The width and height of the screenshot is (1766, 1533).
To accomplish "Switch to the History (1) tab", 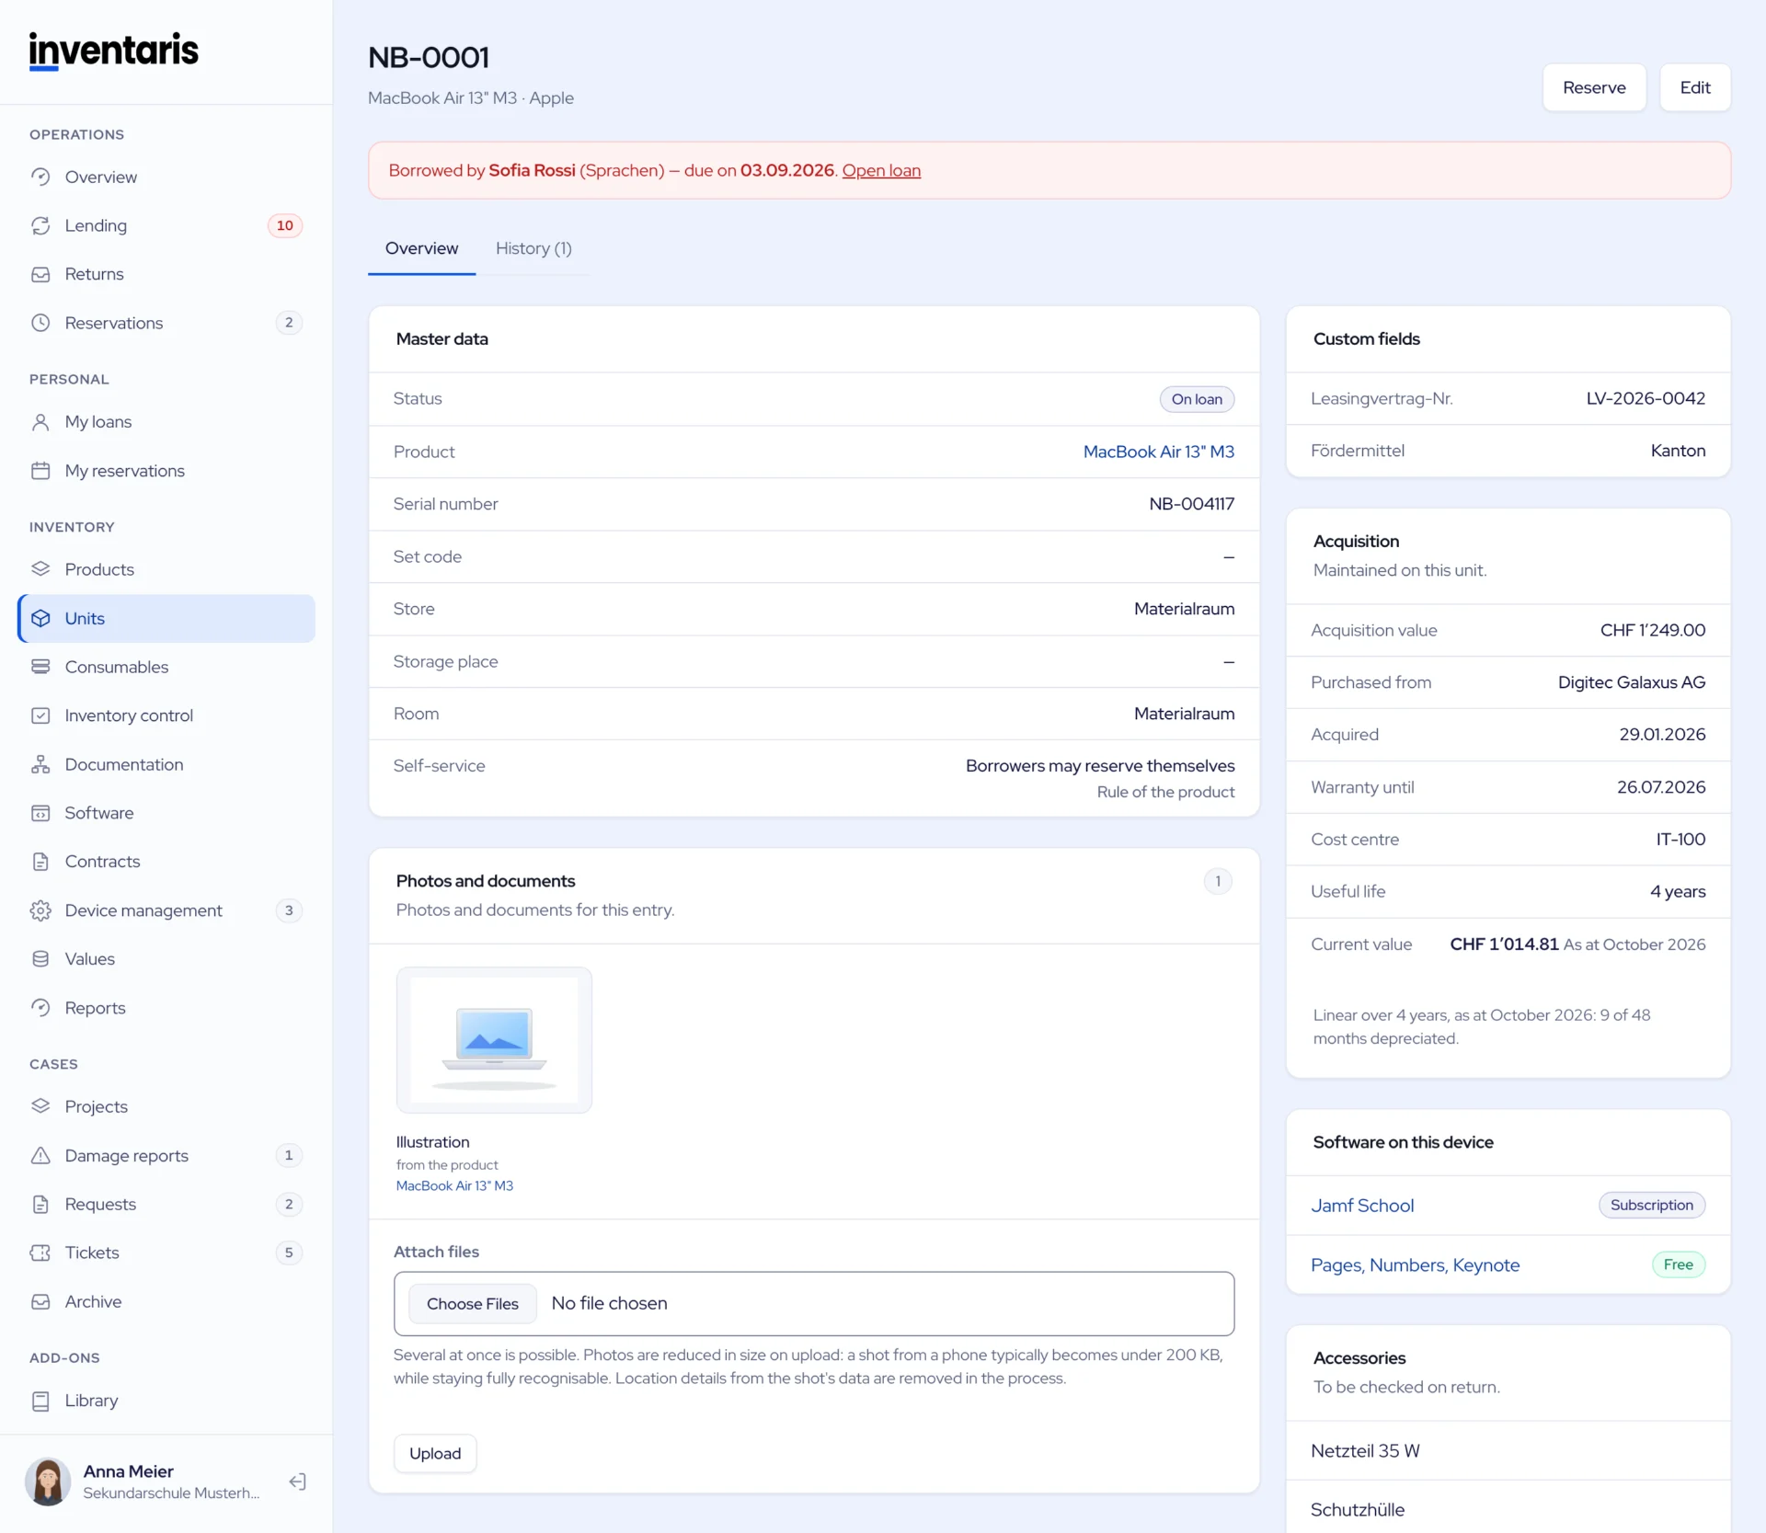I will (x=533, y=248).
